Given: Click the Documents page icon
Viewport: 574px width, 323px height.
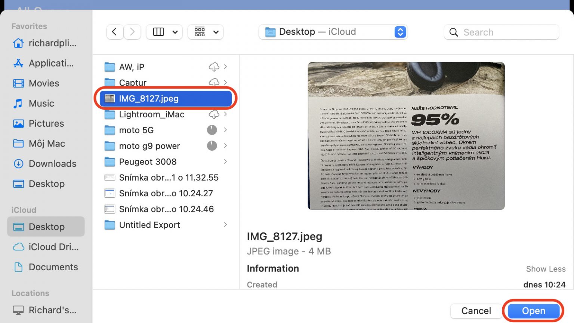Looking at the screenshot, I should (x=18, y=267).
